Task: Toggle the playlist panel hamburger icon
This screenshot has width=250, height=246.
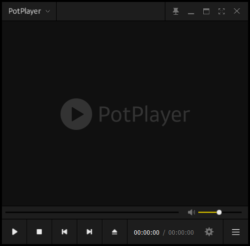Action: (x=236, y=232)
